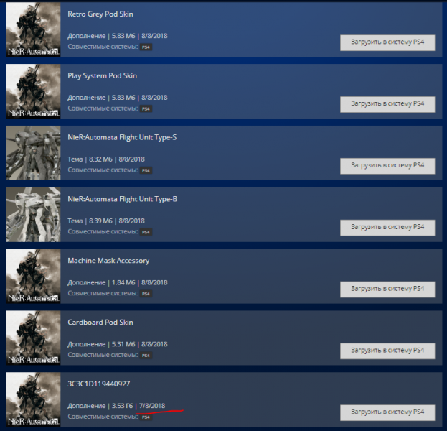Image resolution: width=447 pixels, height=431 pixels.
Task: Download Retro Grey Pod Skin to PS4
Action: pyautogui.click(x=387, y=43)
